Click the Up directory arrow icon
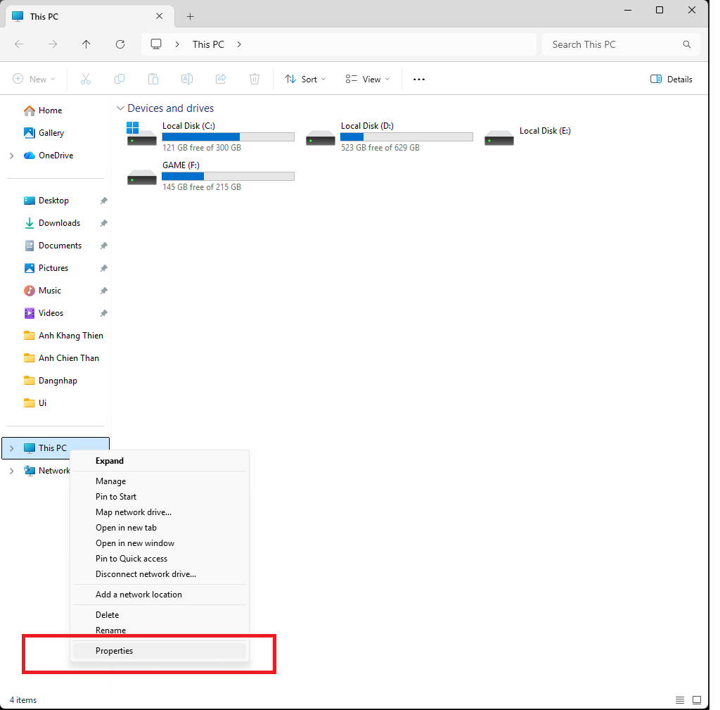 pos(86,44)
